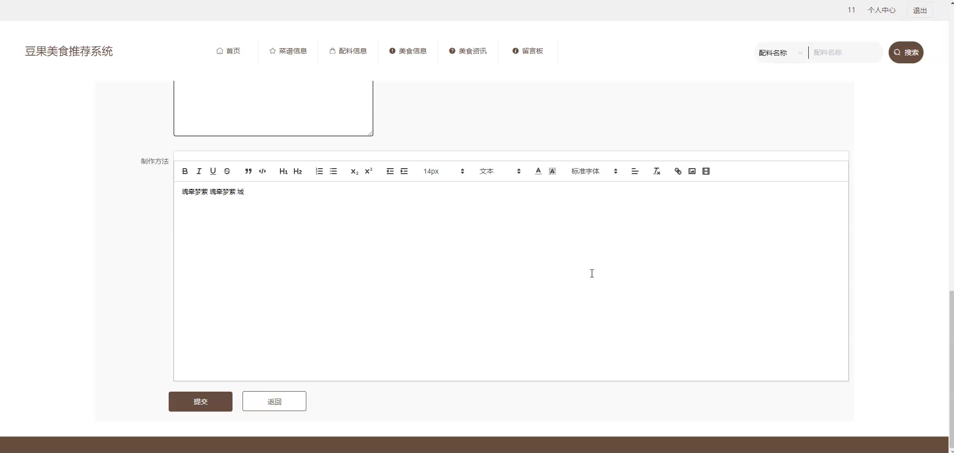Screen dimensions: 954x453
Task: Click the 制作方法 field label
Action: coord(155,161)
